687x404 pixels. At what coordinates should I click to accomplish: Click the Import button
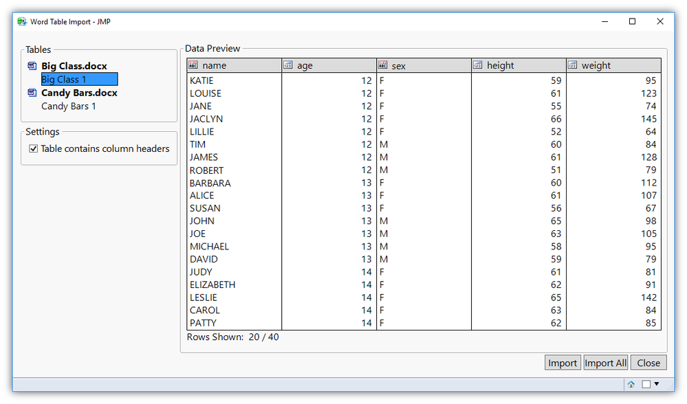tap(563, 363)
